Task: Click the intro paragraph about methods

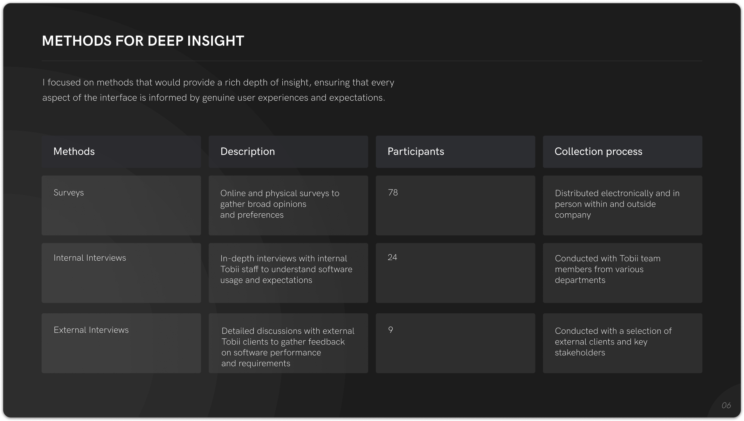Action: coord(218,90)
